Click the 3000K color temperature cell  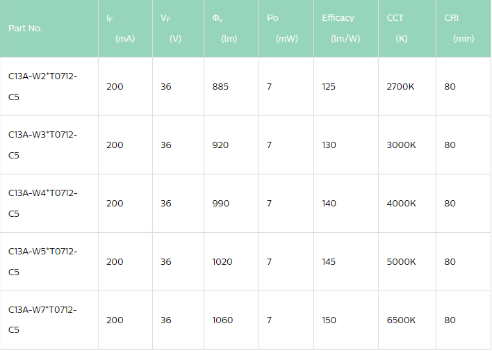click(401, 145)
